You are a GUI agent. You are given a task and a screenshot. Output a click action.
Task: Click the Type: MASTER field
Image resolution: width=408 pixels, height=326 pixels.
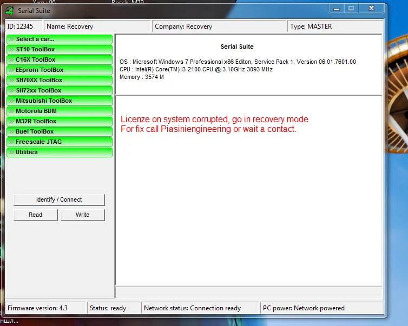(335, 26)
